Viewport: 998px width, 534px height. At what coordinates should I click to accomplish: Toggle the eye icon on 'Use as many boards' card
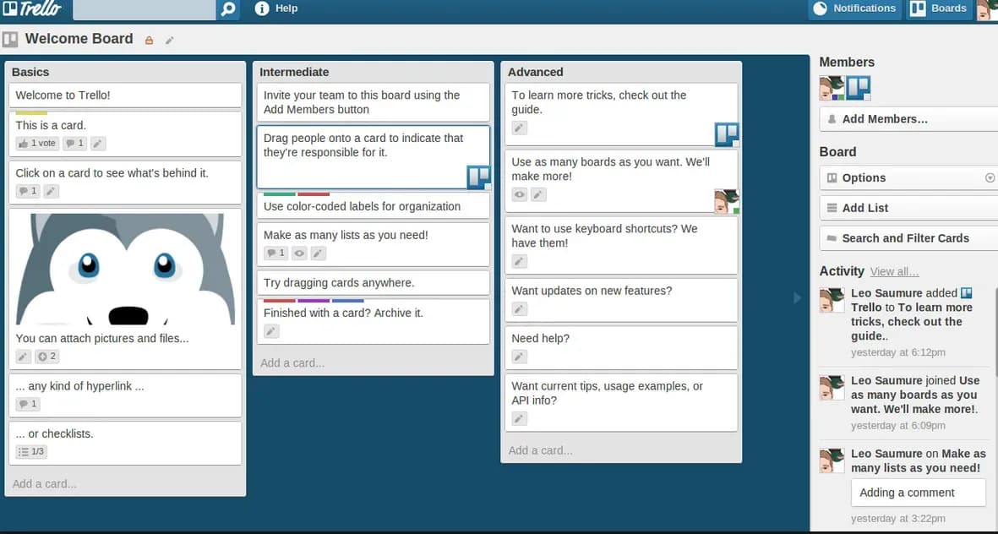pos(520,194)
